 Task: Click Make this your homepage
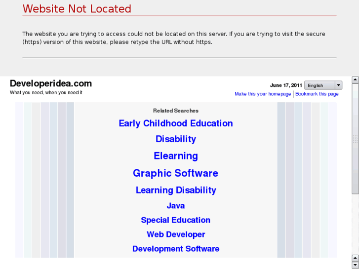pos(263,94)
